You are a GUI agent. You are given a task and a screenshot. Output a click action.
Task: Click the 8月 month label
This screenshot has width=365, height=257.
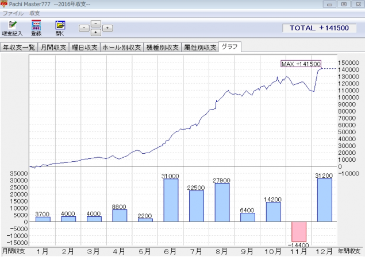[x=221, y=251]
